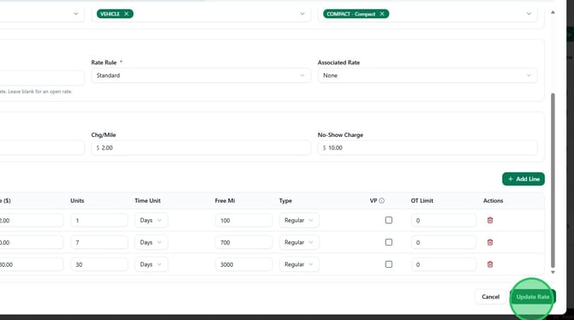Click the scrollbar down arrow
The image size is (574, 320).
(x=553, y=272)
